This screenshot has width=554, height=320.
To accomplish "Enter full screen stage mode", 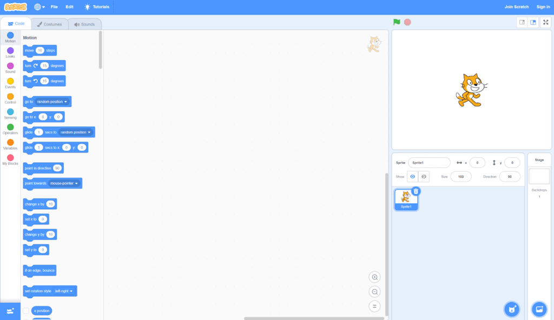I will [x=545, y=22].
